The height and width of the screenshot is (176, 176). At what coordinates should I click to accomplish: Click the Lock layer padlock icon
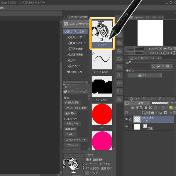146,108
